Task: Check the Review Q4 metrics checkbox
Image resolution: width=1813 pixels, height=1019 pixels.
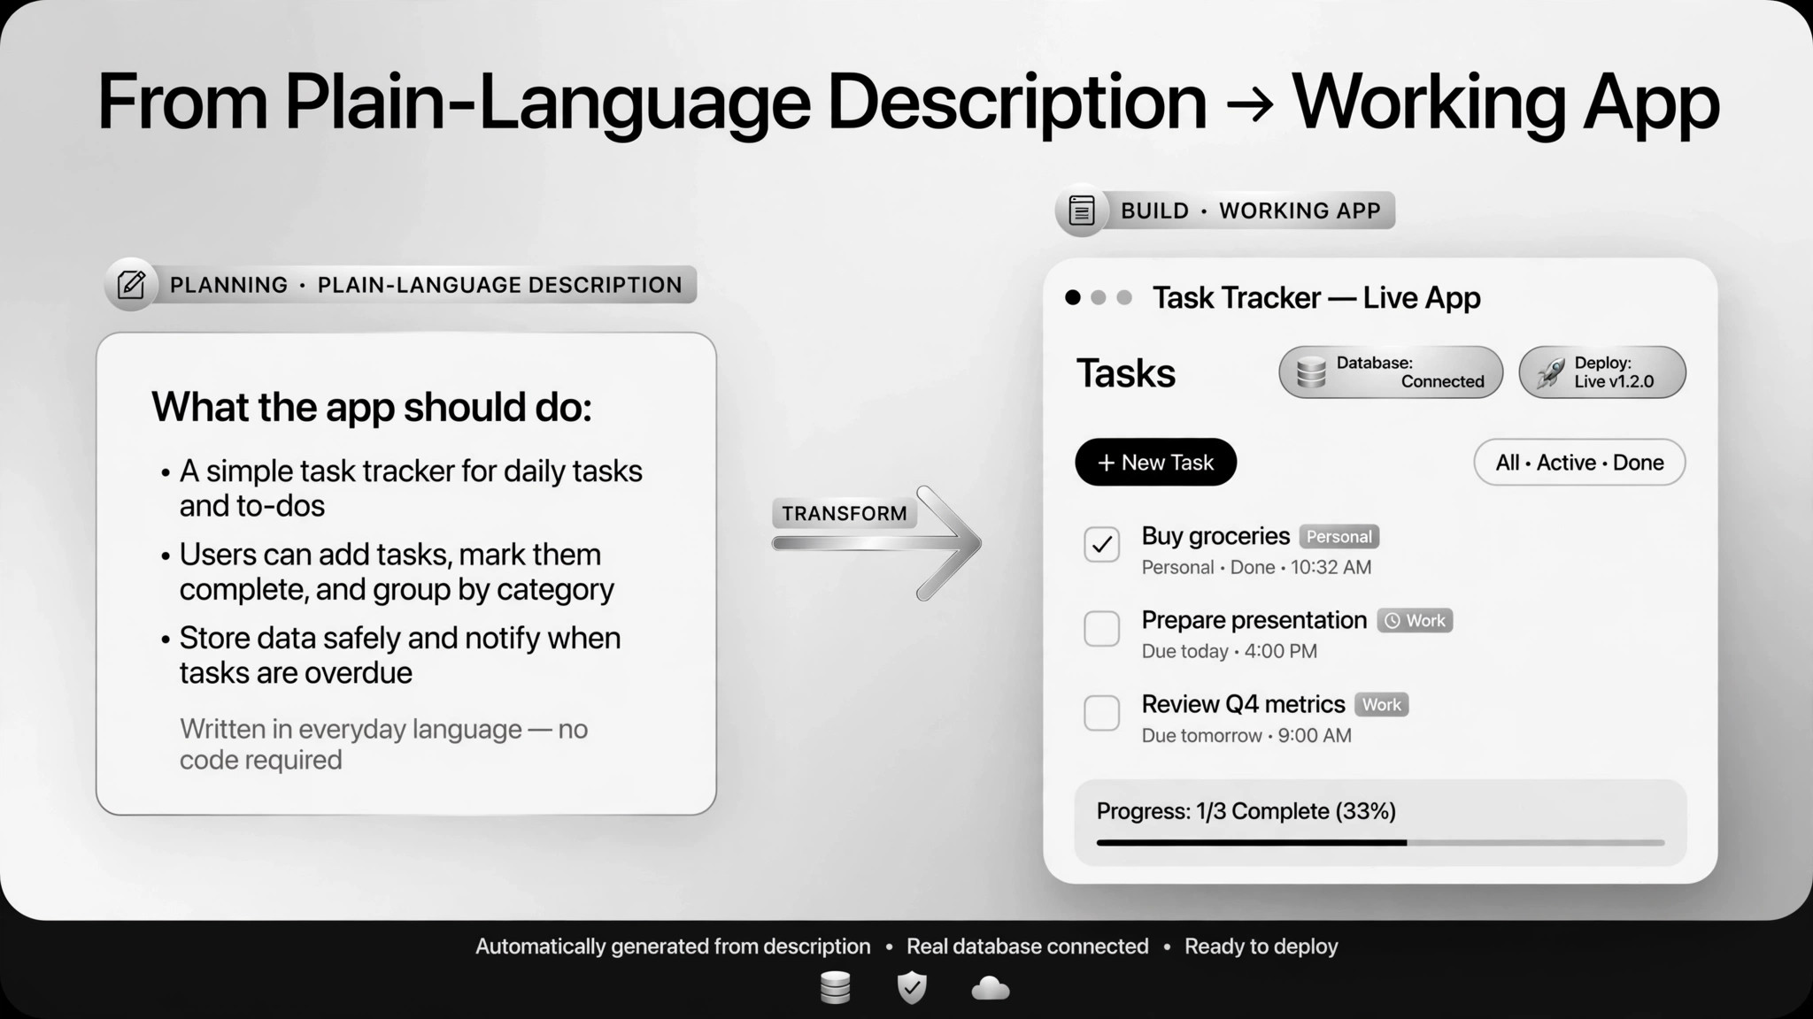Action: point(1102,712)
